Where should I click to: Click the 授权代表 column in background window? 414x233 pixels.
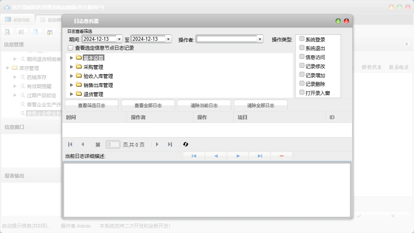(371, 67)
